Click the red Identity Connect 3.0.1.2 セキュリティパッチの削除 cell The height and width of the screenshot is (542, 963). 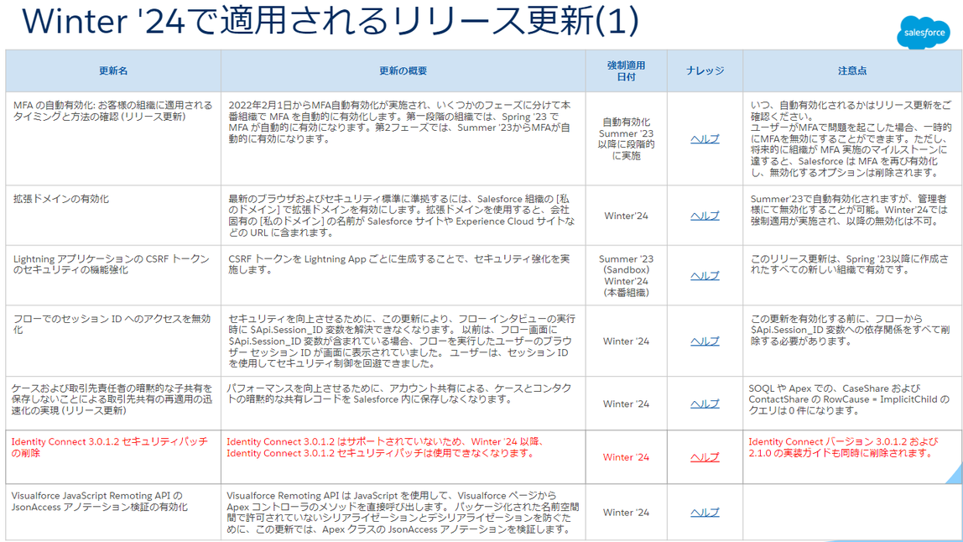point(113,457)
